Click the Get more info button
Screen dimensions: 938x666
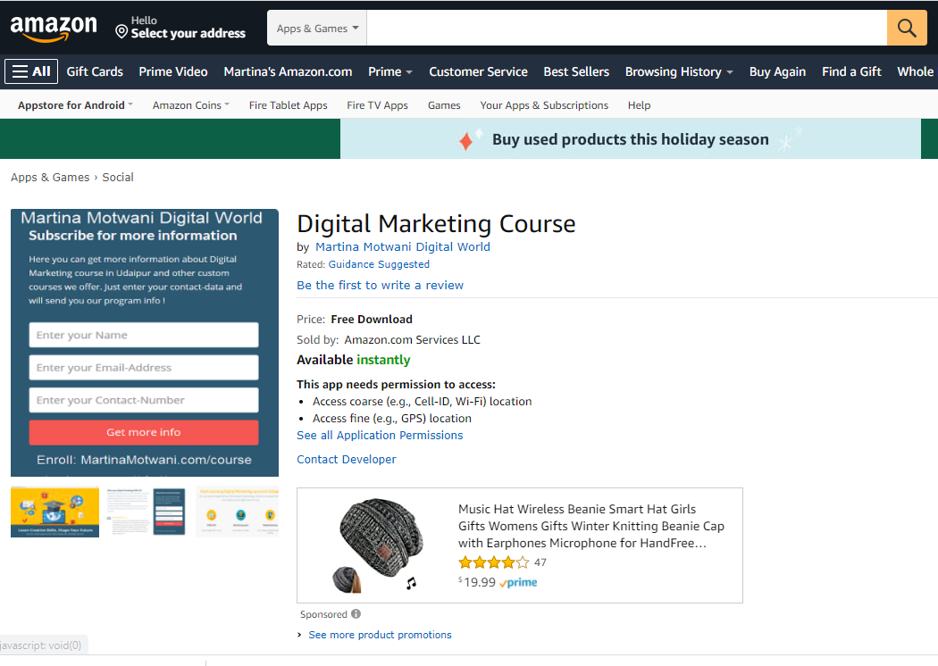tap(143, 432)
